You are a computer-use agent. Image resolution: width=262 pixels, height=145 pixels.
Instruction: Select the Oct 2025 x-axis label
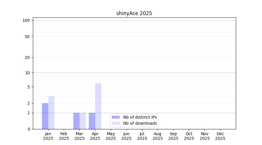(x=189, y=136)
